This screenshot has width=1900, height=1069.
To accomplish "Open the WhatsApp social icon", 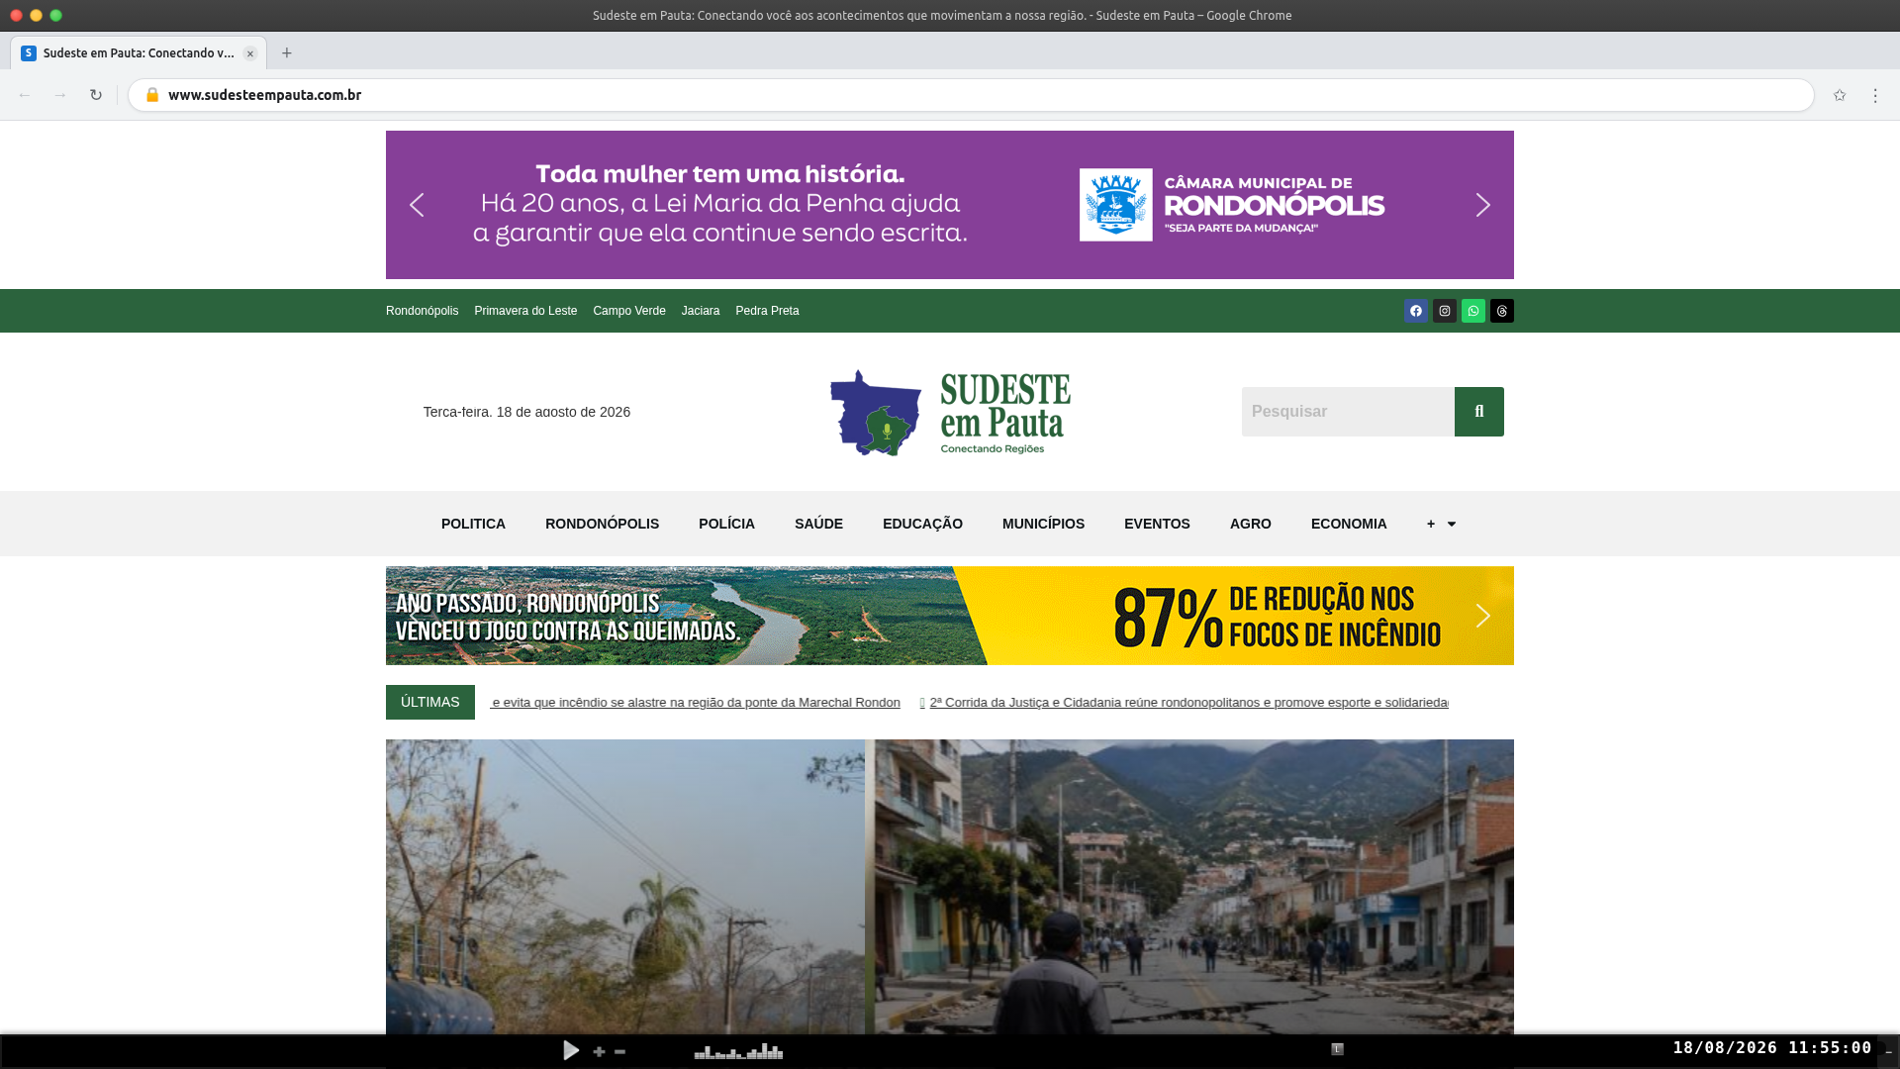I will [x=1473, y=311].
